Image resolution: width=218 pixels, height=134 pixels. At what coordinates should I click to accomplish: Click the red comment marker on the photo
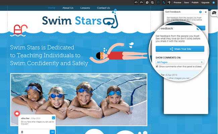point(17,114)
